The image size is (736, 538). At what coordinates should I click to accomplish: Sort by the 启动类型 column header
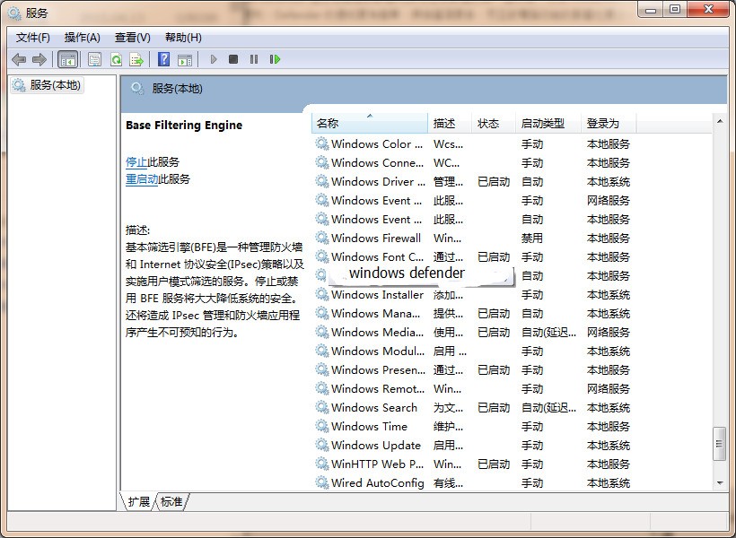548,124
